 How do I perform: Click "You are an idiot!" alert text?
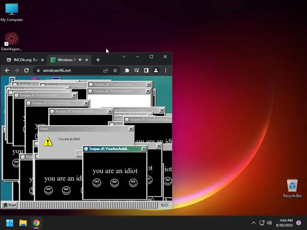[69, 139]
